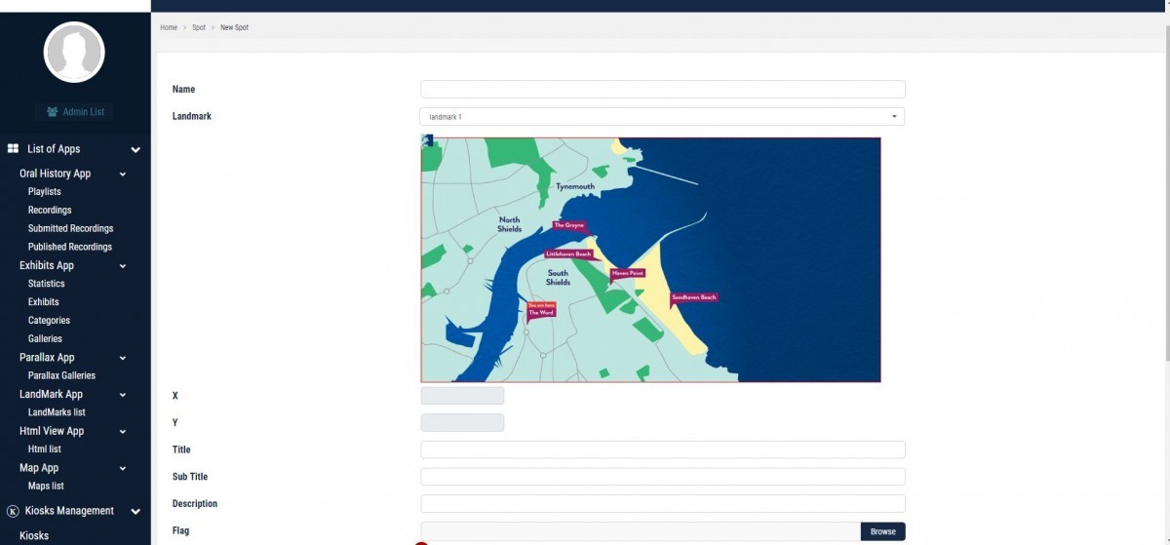The width and height of the screenshot is (1170, 545).
Task: Click The Groyne map marker
Action: pyautogui.click(x=568, y=225)
